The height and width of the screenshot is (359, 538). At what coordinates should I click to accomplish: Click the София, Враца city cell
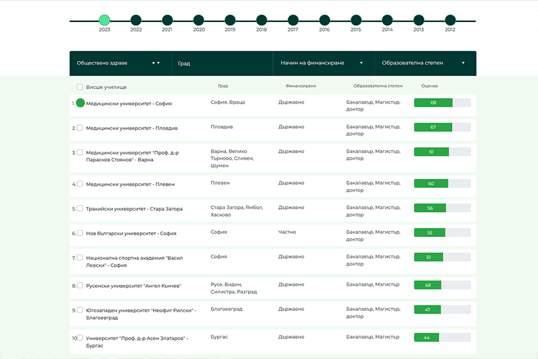[228, 102]
